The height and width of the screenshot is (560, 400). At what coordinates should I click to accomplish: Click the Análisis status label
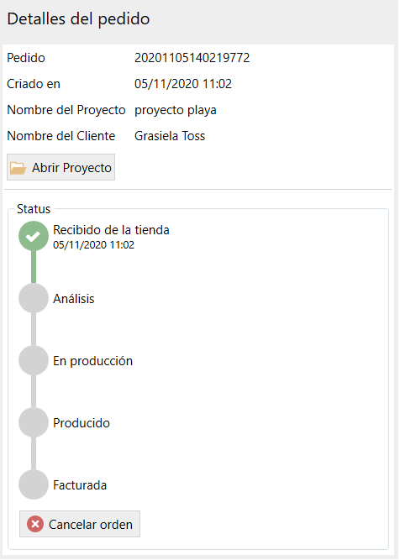(74, 299)
